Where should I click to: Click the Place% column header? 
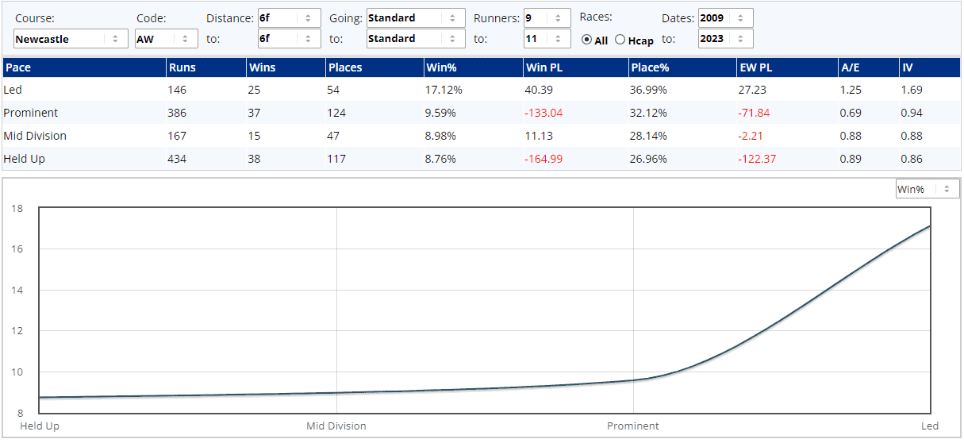point(650,67)
